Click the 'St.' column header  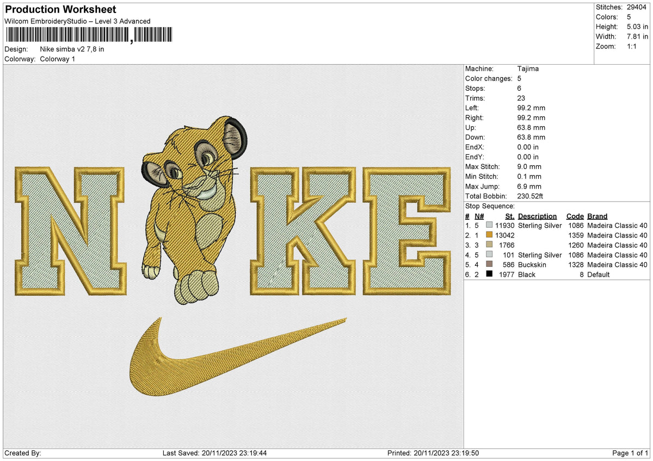(x=510, y=216)
